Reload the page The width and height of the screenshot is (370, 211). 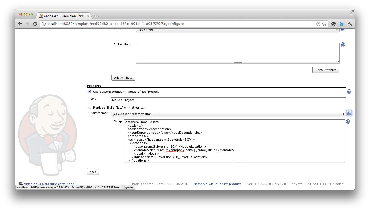(x=35, y=24)
